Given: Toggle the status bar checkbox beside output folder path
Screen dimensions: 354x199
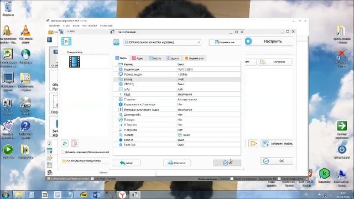Looking at the screenshot, I should [x=92, y=179].
